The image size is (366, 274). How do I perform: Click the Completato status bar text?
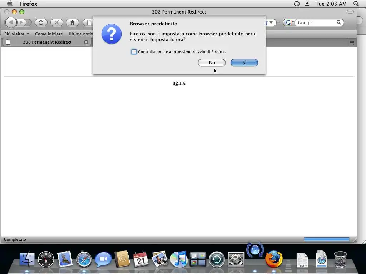[x=15, y=239]
